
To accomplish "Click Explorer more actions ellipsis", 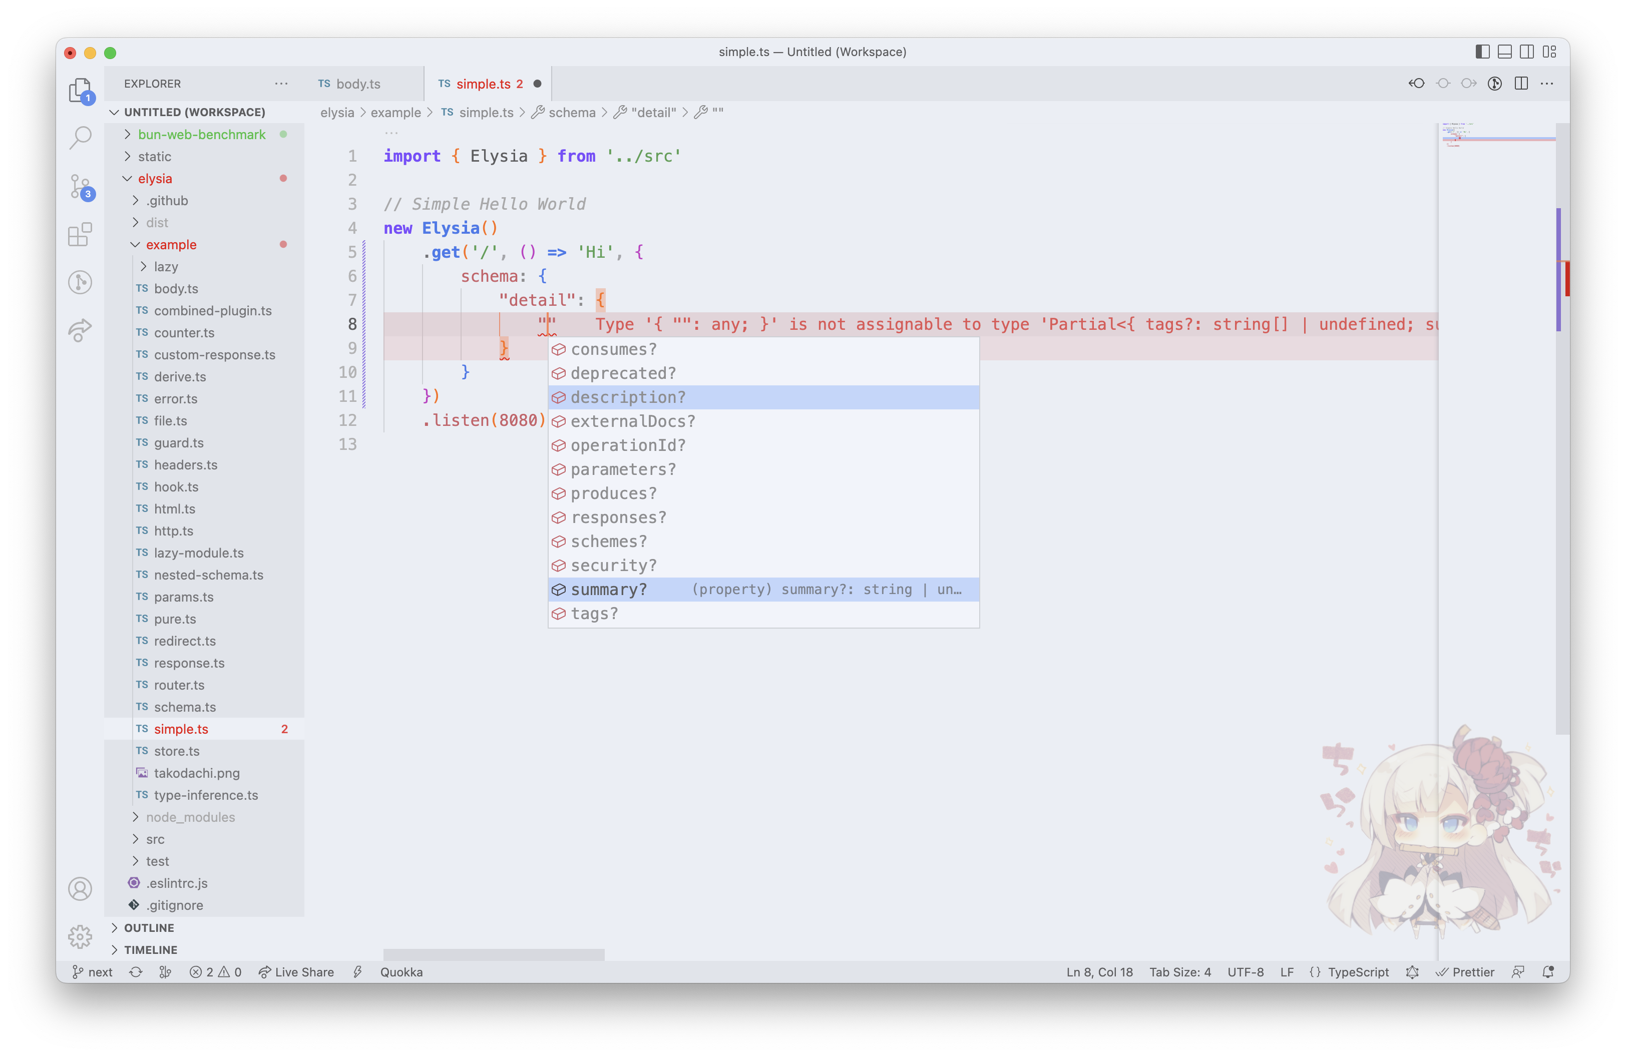I will [281, 83].
